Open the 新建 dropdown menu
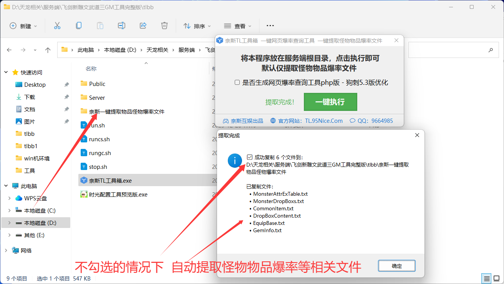The image size is (504, 284). pos(23,26)
